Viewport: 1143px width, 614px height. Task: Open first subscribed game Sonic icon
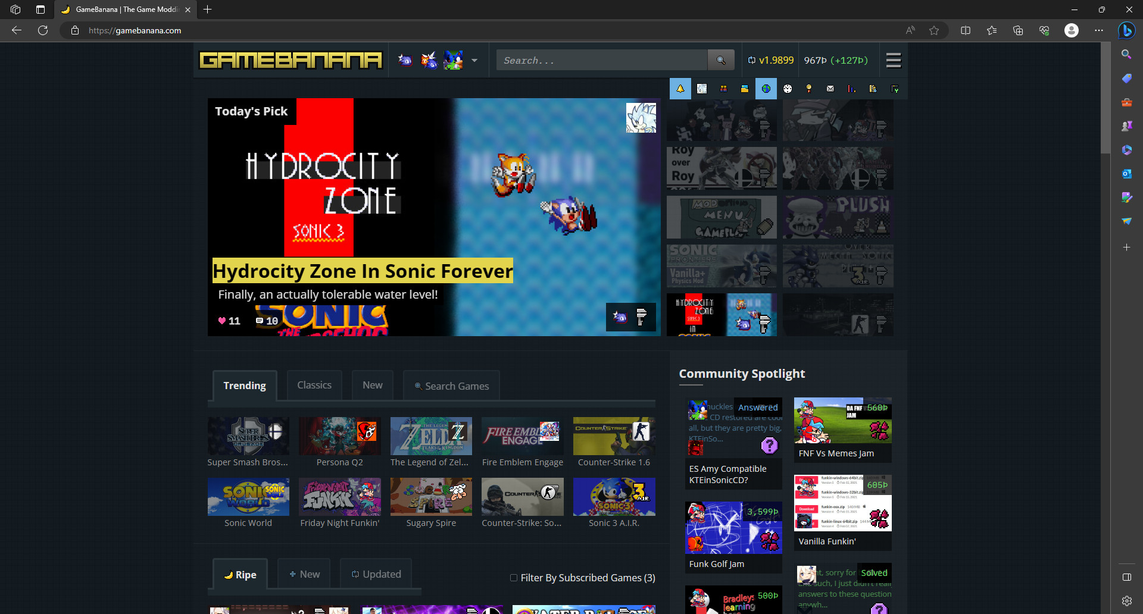(x=405, y=60)
